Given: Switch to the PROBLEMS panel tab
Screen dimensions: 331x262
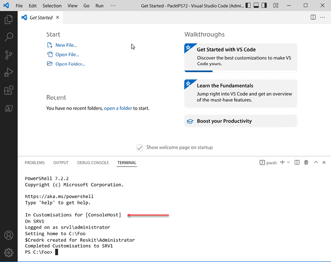Looking at the screenshot, I should pyautogui.click(x=35, y=163).
